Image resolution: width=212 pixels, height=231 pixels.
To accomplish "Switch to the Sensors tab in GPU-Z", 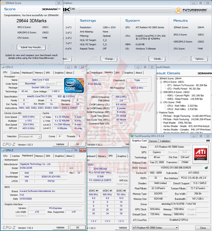I will 153,141.
